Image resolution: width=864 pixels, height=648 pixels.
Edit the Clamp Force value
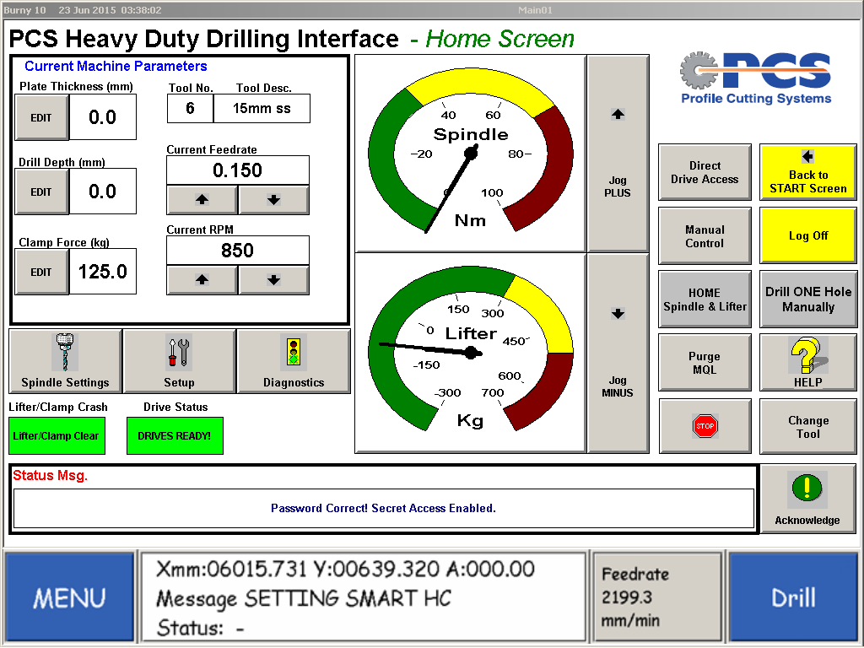click(41, 272)
